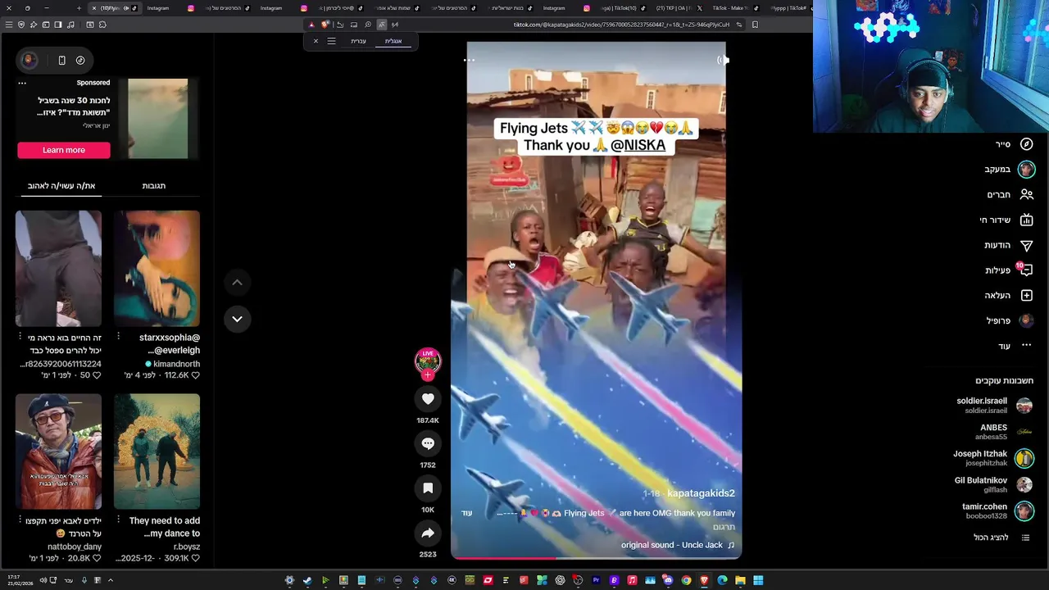This screenshot has width=1049, height=590.
Task: Open the nattoboy_dany video thumbnail
Action: pos(58,452)
